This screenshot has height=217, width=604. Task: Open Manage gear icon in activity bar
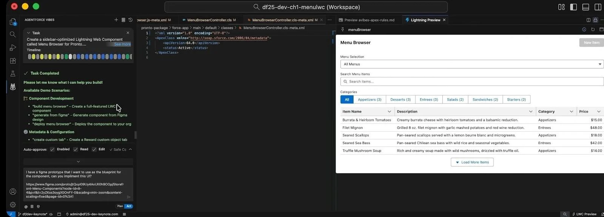point(12,205)
